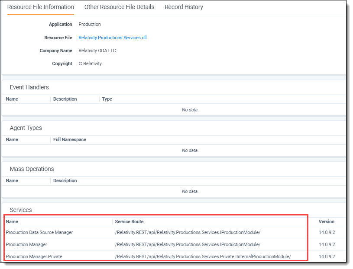The width and height of the screenshot is (353, 269).
Task: Switch to the Record History tab
Action: pyautogui.click(x=184, y=7)
